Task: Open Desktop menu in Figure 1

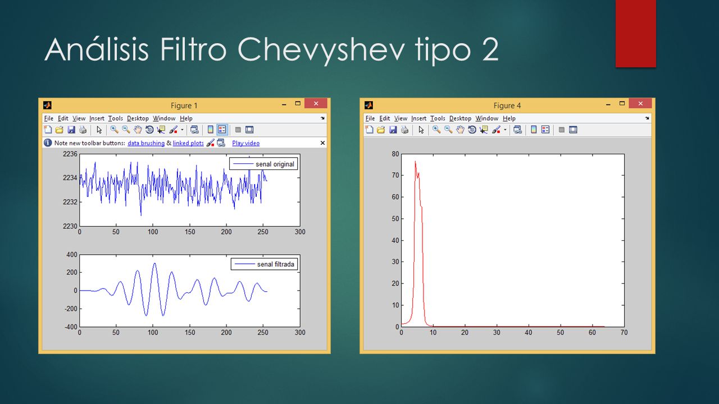Action: coord(138,118)
